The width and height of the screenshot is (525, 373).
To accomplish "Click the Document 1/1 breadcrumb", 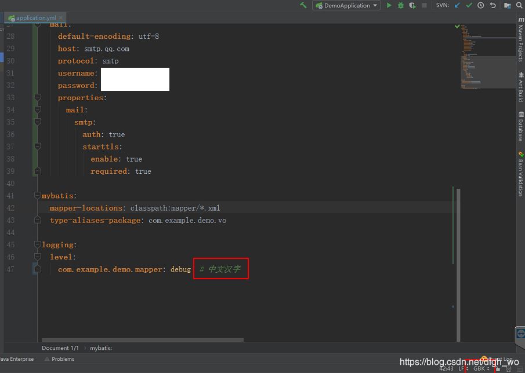I will pyautogui.click(x=60, y=348).
